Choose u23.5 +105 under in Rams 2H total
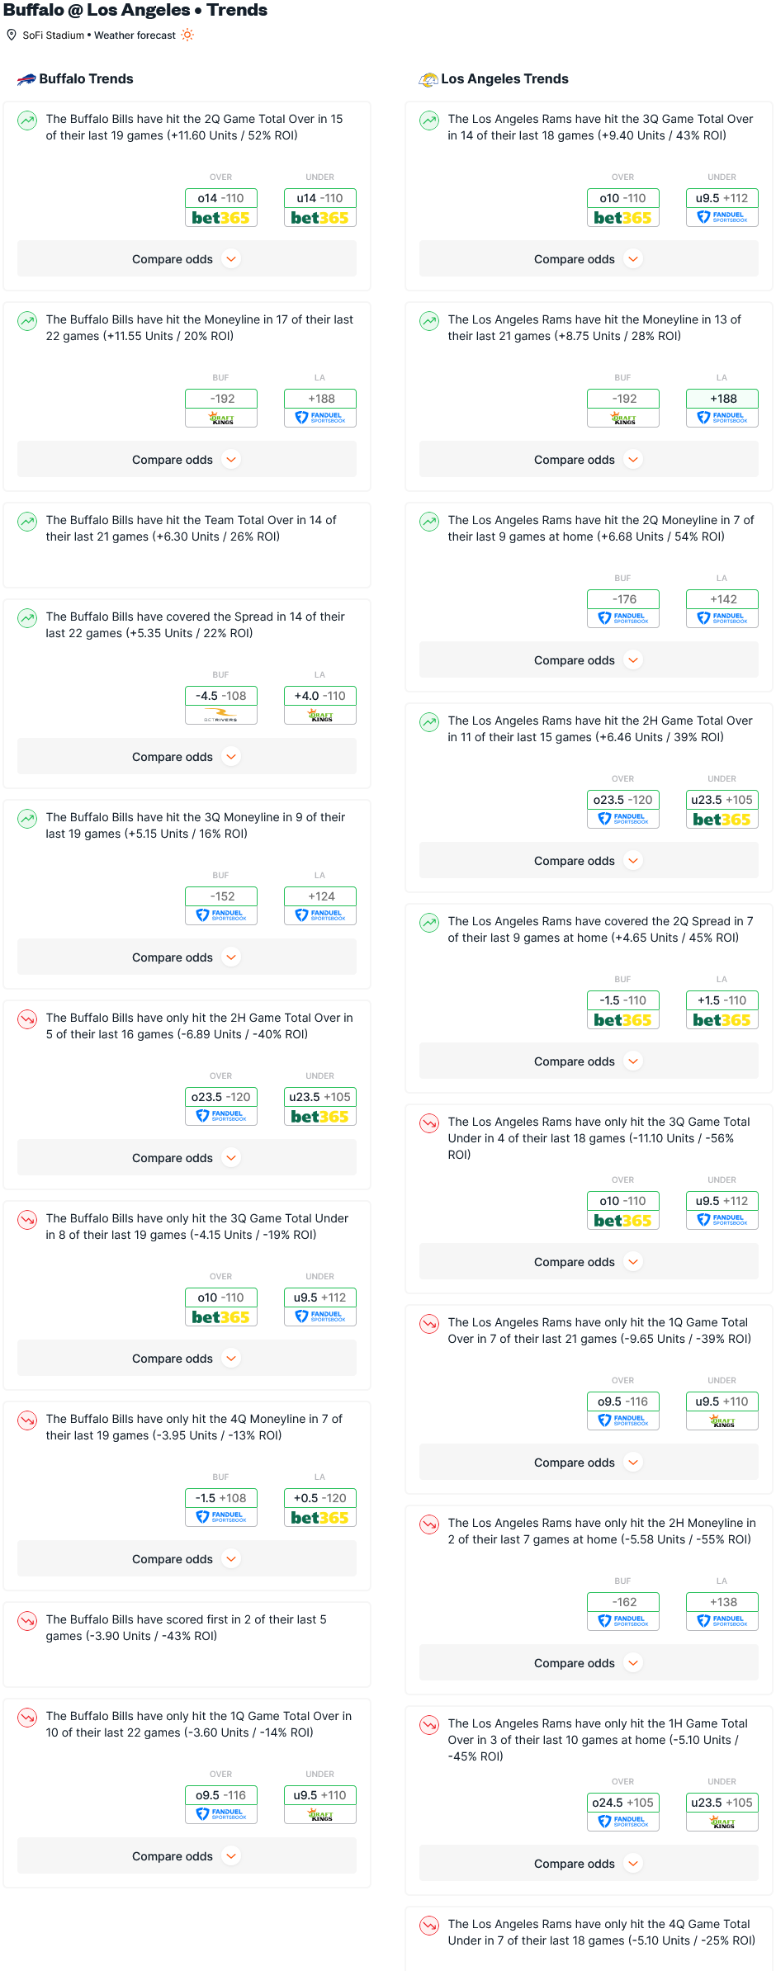Viewport: 776px width, 1971px height. click(722, 809)
